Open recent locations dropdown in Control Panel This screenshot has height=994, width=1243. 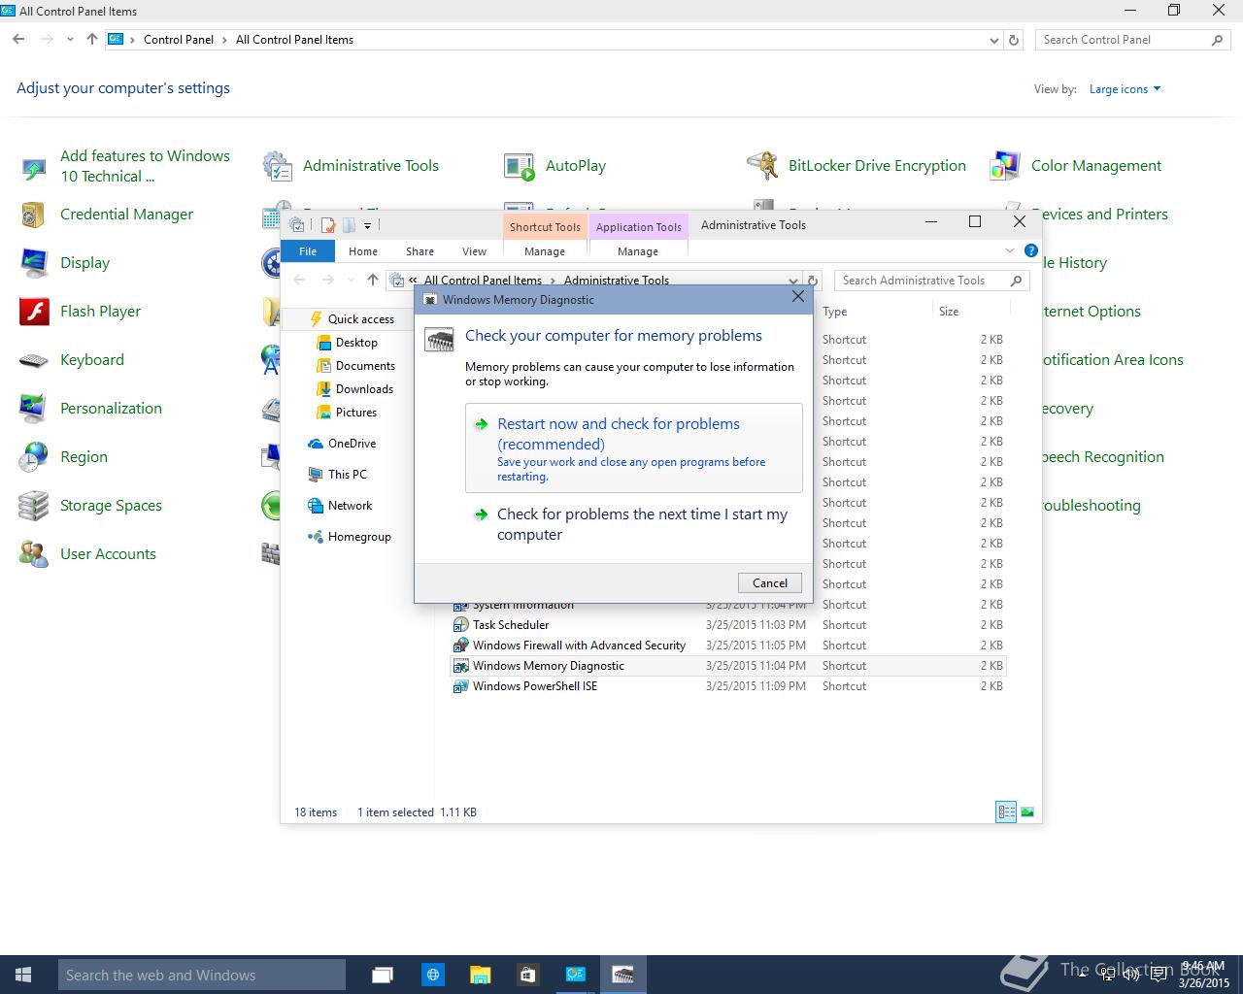click(70, 40)
